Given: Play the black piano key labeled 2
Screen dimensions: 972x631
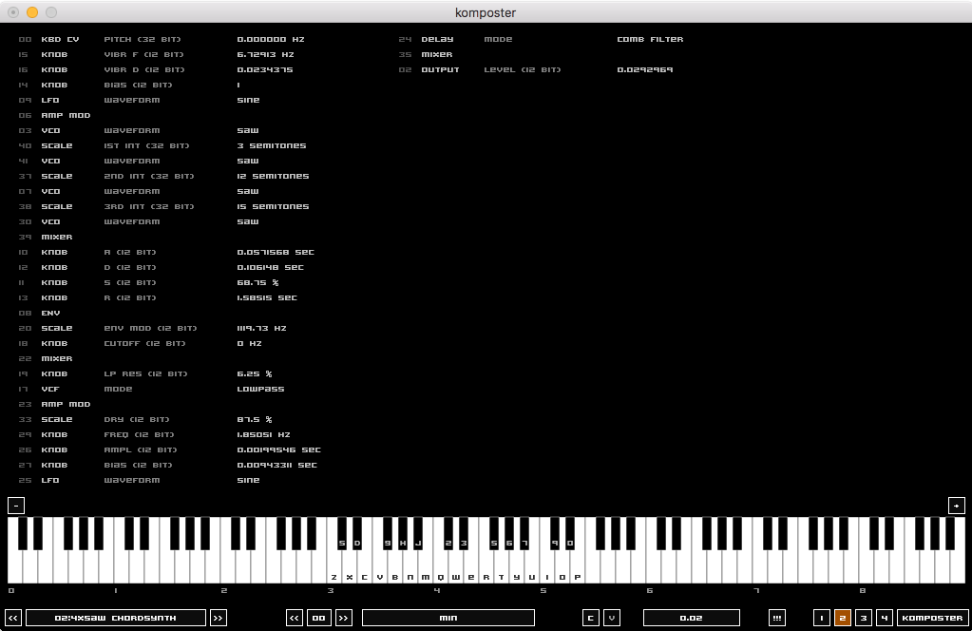Looking at the screenshot, I should click(448, 534).
